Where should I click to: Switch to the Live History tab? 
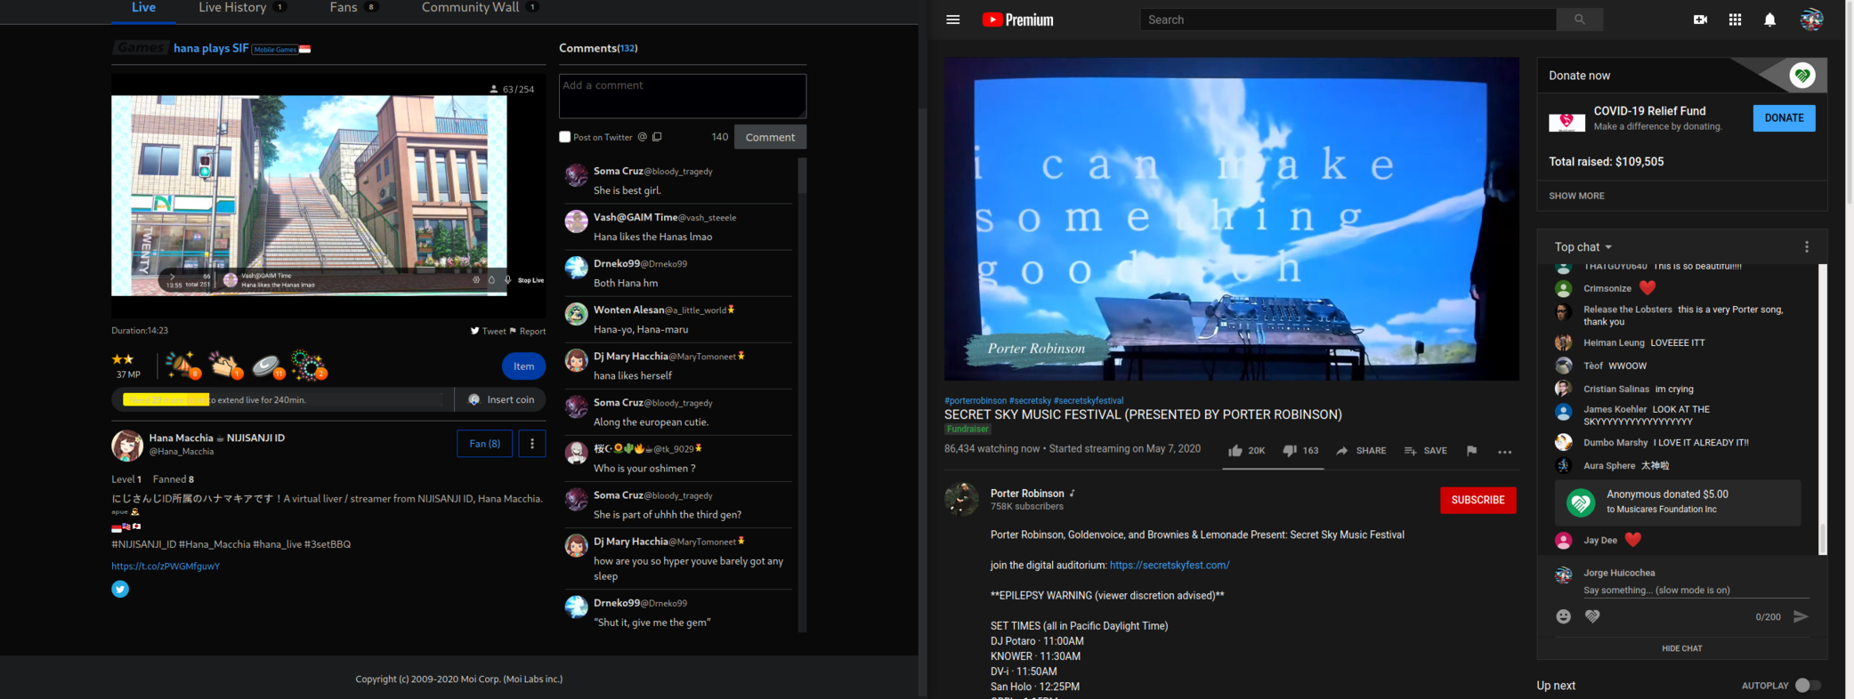tap(232, 8)
